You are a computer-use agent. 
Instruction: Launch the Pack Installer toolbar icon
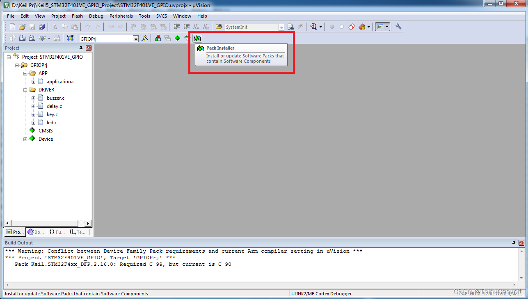[x=197, y=38]
